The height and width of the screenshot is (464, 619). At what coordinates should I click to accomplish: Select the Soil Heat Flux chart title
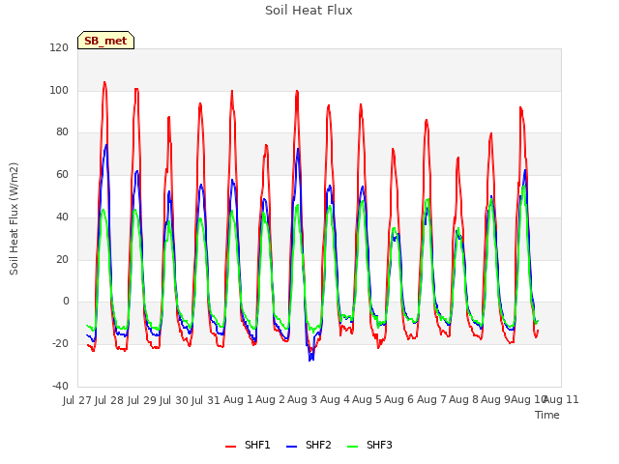tap(309, 11)
